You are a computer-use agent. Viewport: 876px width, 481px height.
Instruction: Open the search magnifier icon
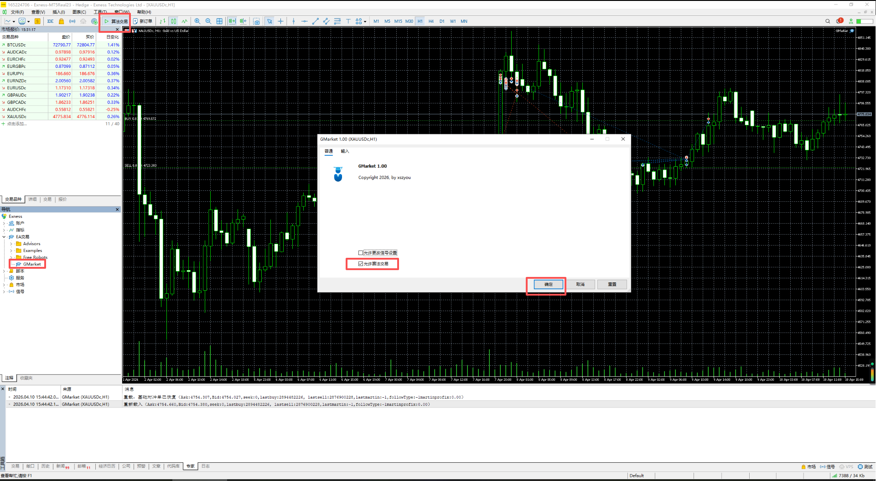828,21
